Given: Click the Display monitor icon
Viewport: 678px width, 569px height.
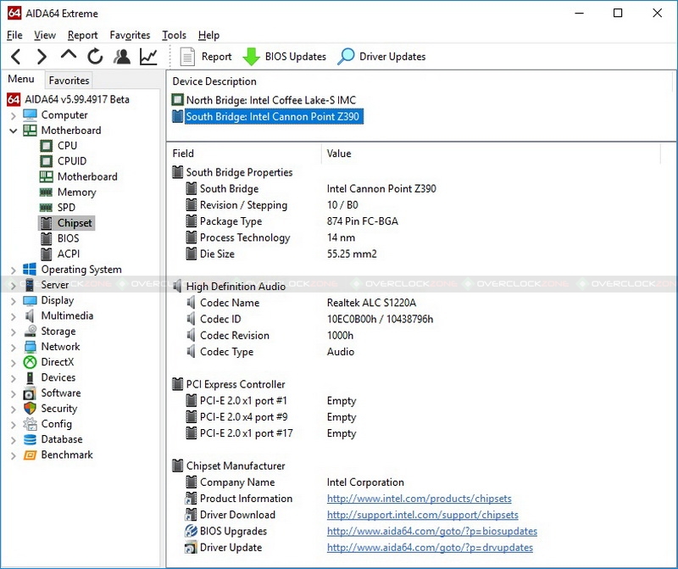Looking at the screenshot, I should [x=30, y=300].
